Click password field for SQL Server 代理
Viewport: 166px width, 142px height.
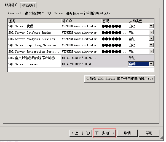114,26
